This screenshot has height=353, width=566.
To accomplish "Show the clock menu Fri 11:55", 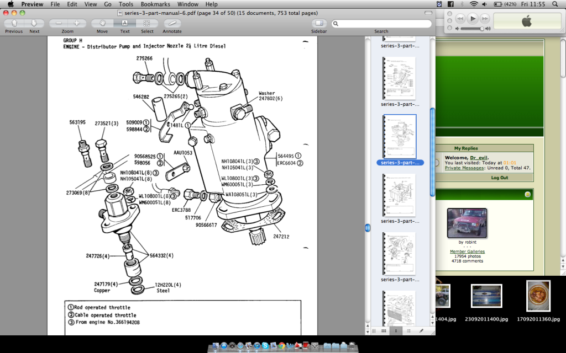I will tap(533, 4).
